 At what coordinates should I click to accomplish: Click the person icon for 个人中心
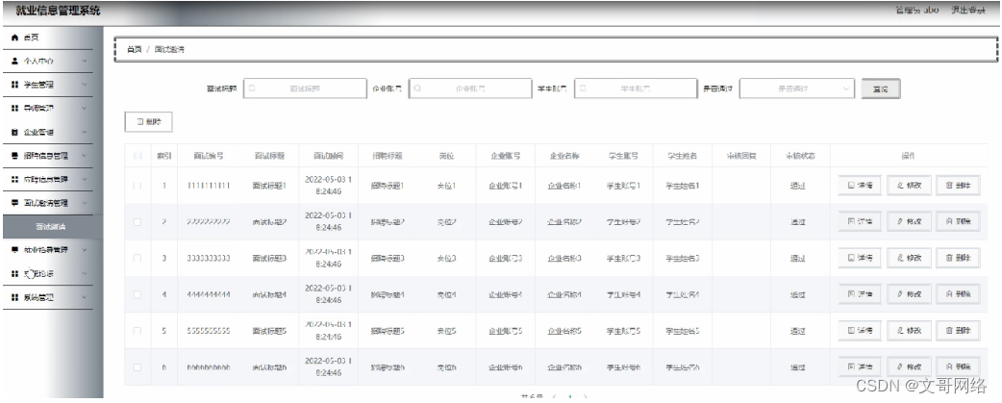[14, 62]
